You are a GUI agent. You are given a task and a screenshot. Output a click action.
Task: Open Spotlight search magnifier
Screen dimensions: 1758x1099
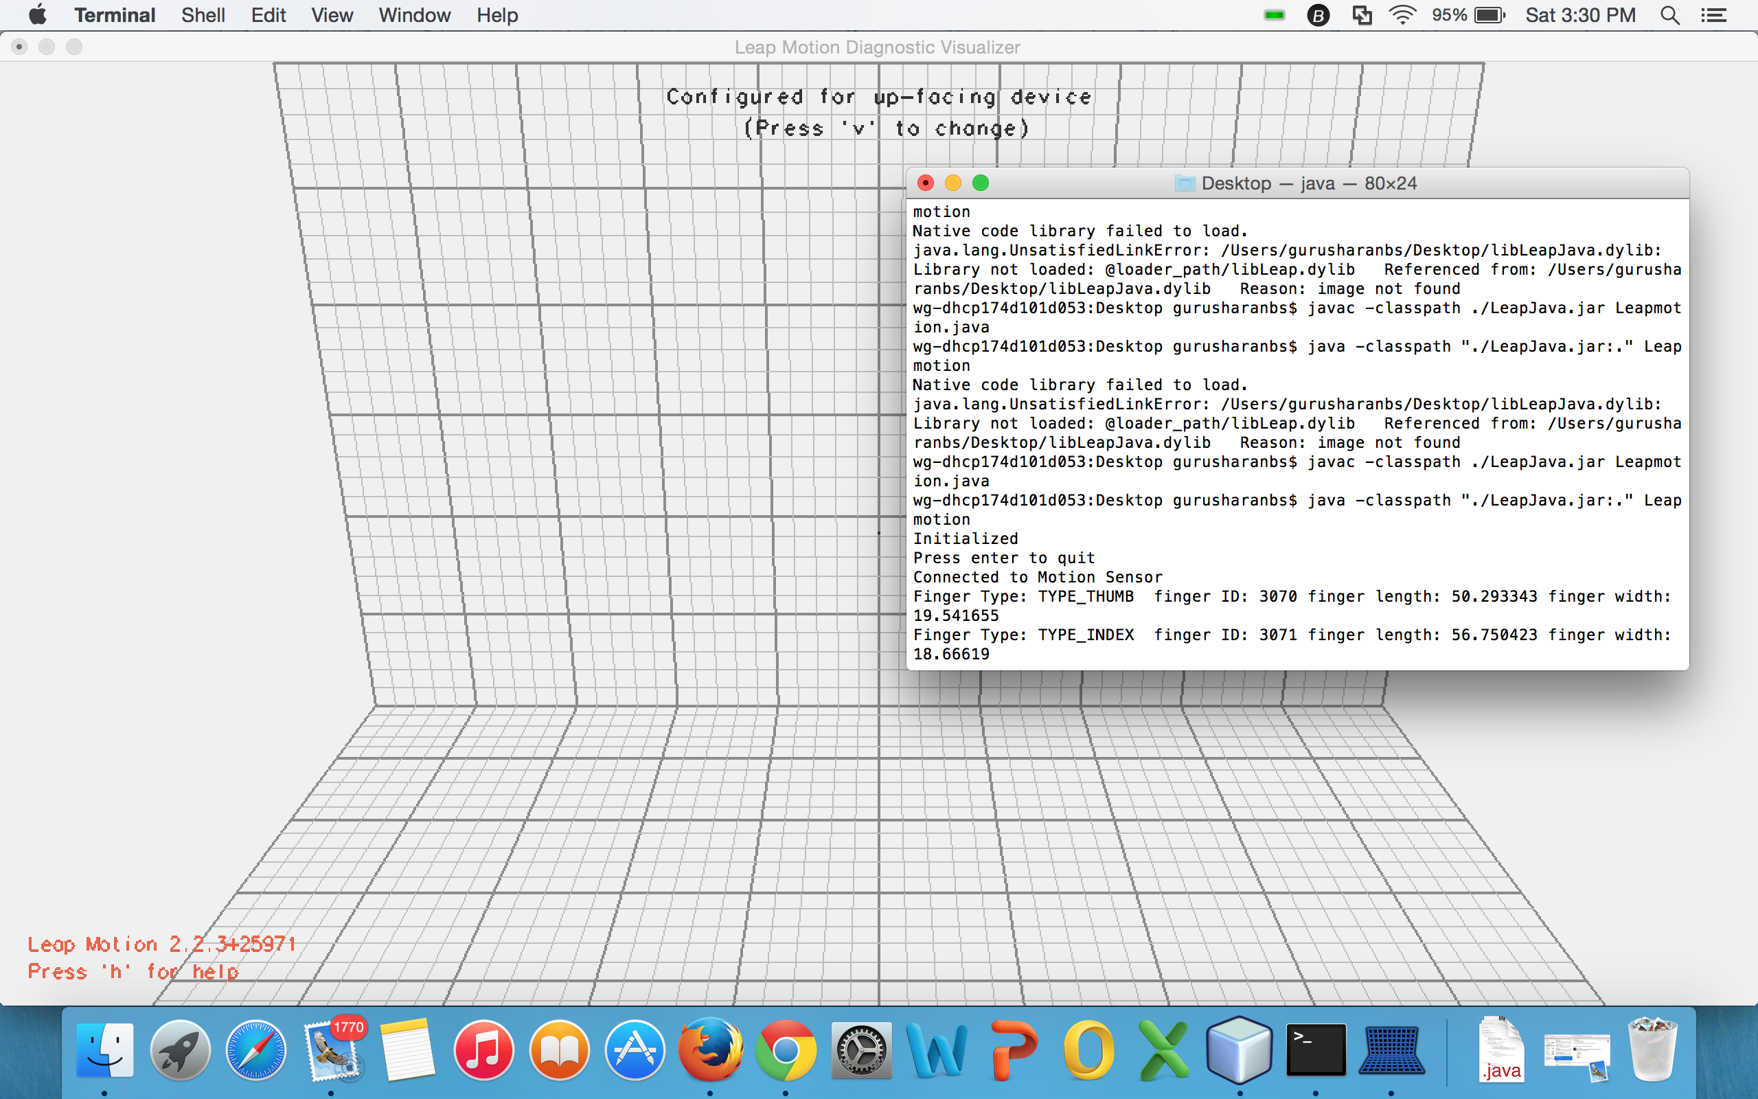click(1670, 15)
